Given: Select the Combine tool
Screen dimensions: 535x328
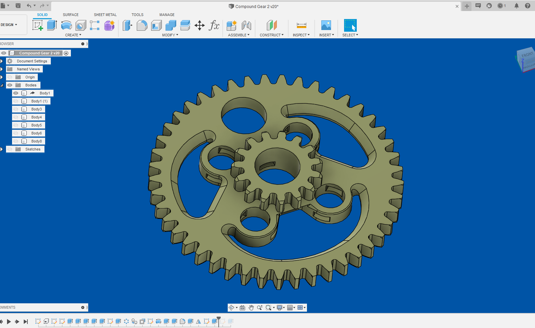Looking at the screenshot, I should [x=171, y=25].
